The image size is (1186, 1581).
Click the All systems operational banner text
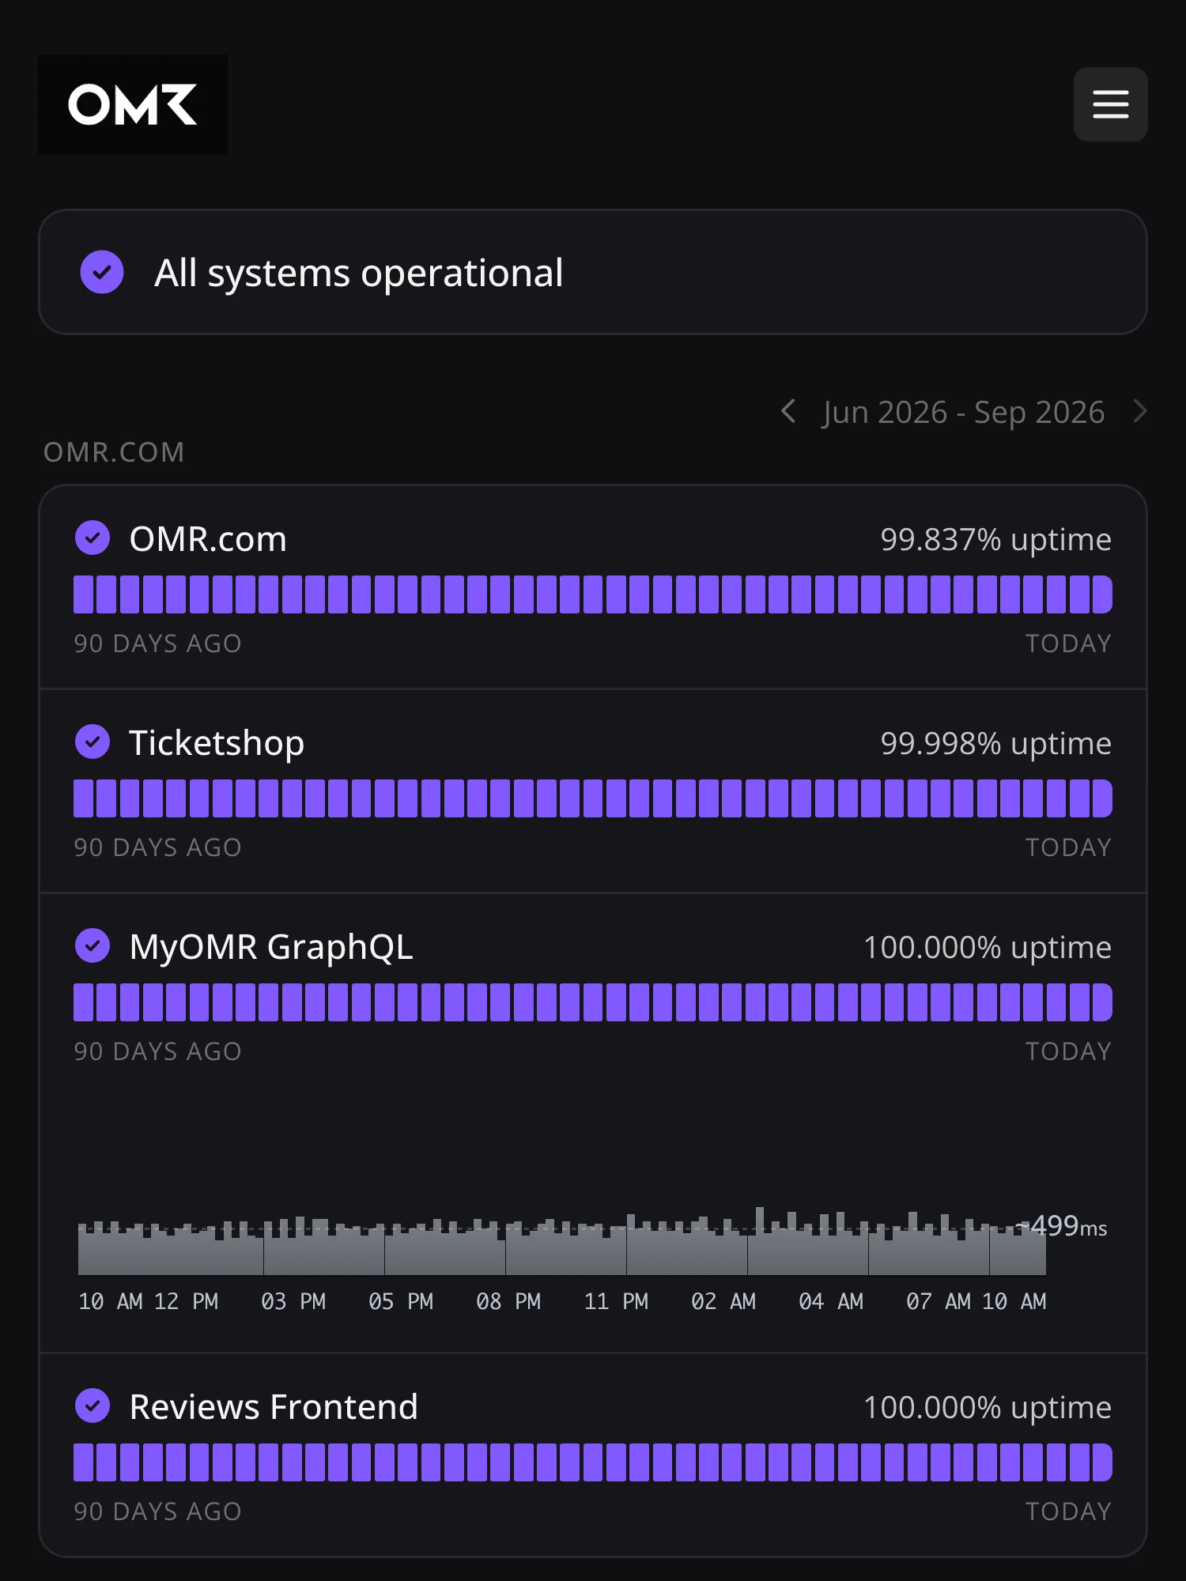click(x=358, y=274)
